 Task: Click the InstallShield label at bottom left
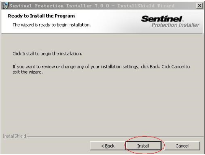(x=14, y=136)
